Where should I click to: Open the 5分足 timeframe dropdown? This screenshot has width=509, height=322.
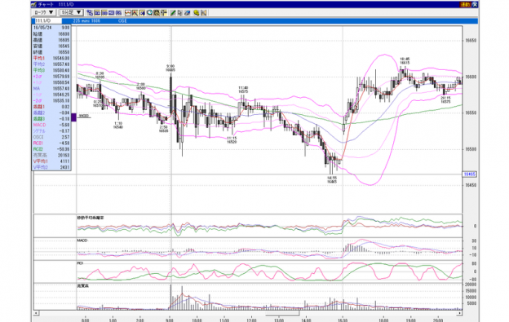click(x=72, y=12)
